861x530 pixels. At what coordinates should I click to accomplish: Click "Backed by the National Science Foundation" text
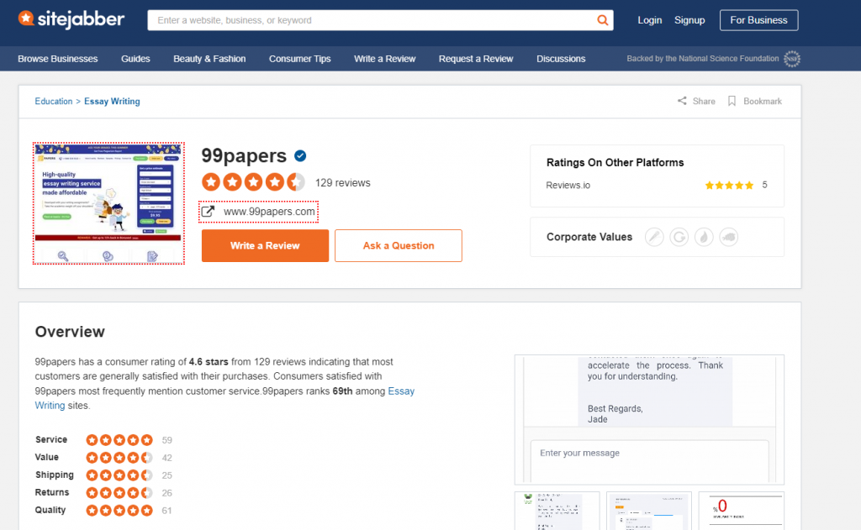pyautogui.click(x=703, y=59)
